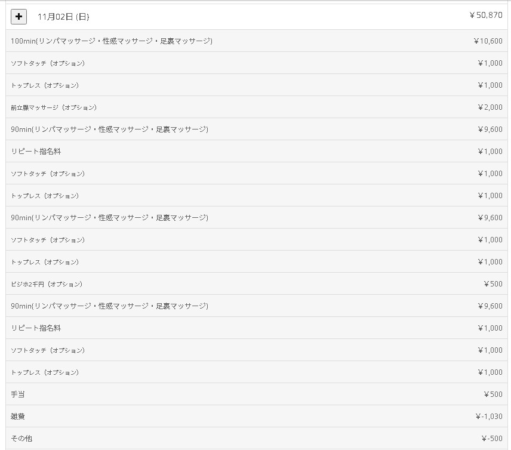
Task: Select the first ソフトタッチ option row
Action: point(48,63)
